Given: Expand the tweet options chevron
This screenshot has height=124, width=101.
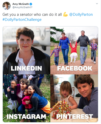Looking at the screenshot, I should [97, 4].
